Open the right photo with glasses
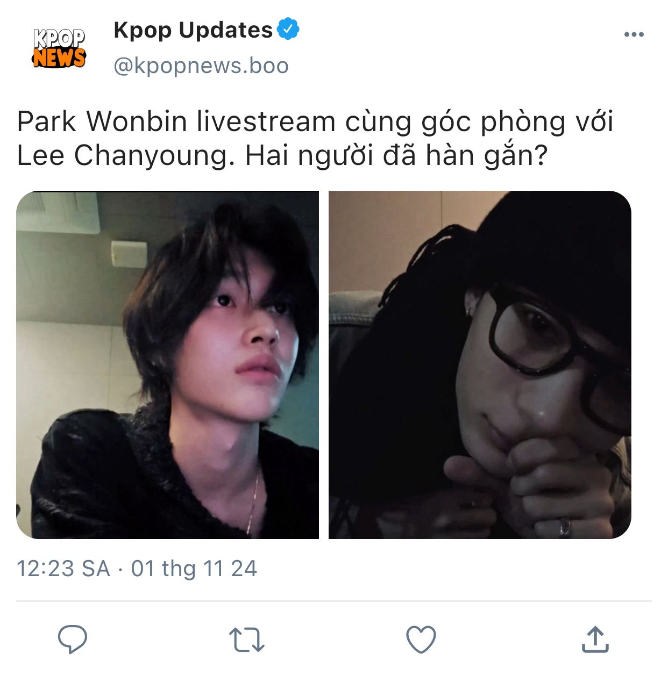 click(480, 365)
